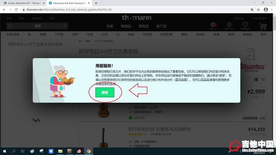Open the Chrome three-dot menu
This screenshot has width=276, height=155.
[272, 10]
